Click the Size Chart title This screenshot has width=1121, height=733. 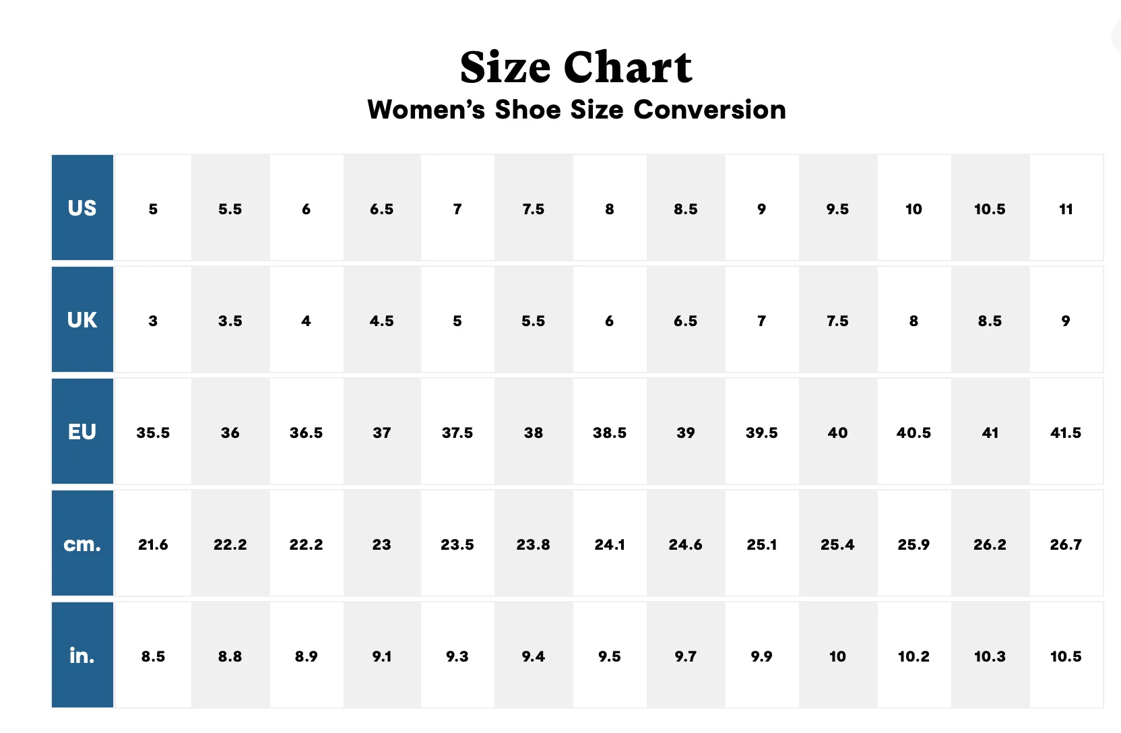tap(576, 67)
